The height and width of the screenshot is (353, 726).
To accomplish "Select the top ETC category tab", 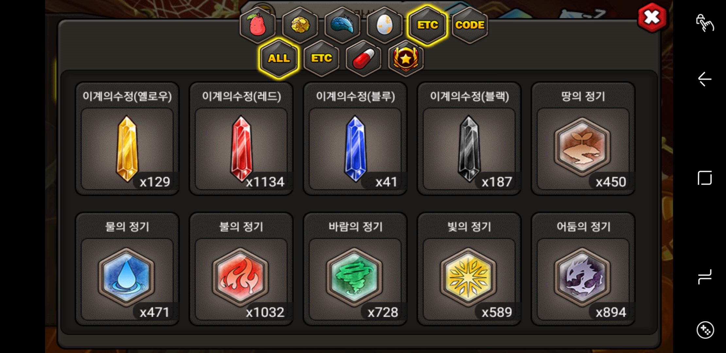I will (x=427, y=25).
